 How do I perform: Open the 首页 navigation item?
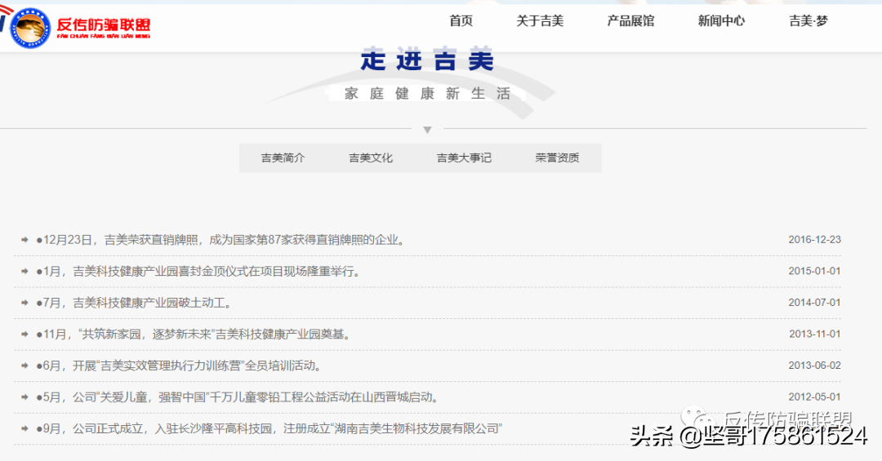(x=461, y=20)
